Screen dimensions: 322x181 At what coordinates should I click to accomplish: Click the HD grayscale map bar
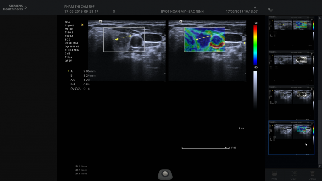[x=255, y=90]
